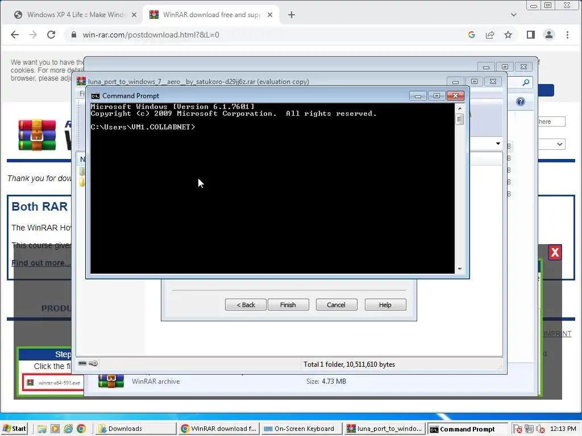This screenshot has height=436, width=582.
Task: Close the Windows XP 4 Life tab
Action: (x=134, y=15)
